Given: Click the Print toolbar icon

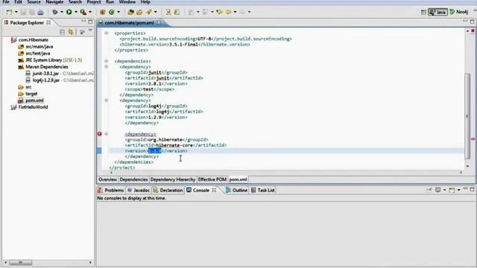Looking at the screenshot, I should click(40, 12).
